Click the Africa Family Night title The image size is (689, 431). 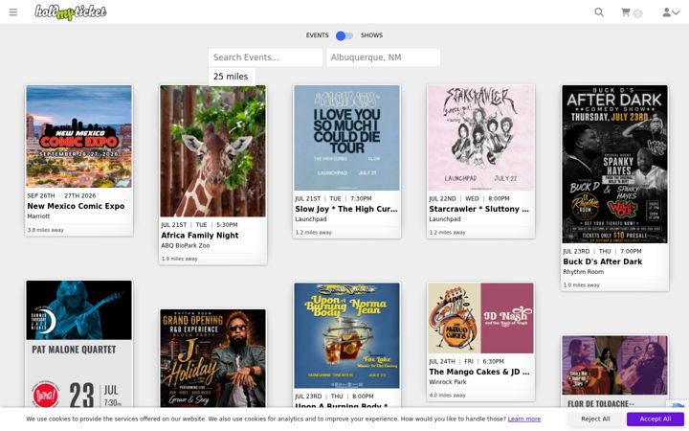(x=200, y=236)
